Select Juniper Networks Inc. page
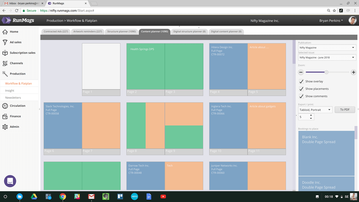Image resolution: width=359 pixels, height=202 pixels. pyautogui.click(x=228, y=176)
